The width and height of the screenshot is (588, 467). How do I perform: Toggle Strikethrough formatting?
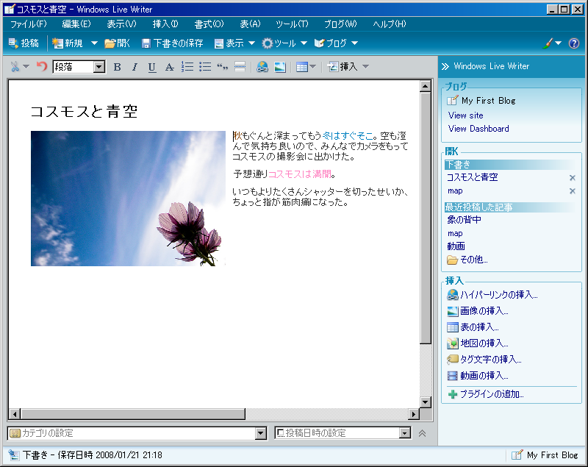(170, 67)
